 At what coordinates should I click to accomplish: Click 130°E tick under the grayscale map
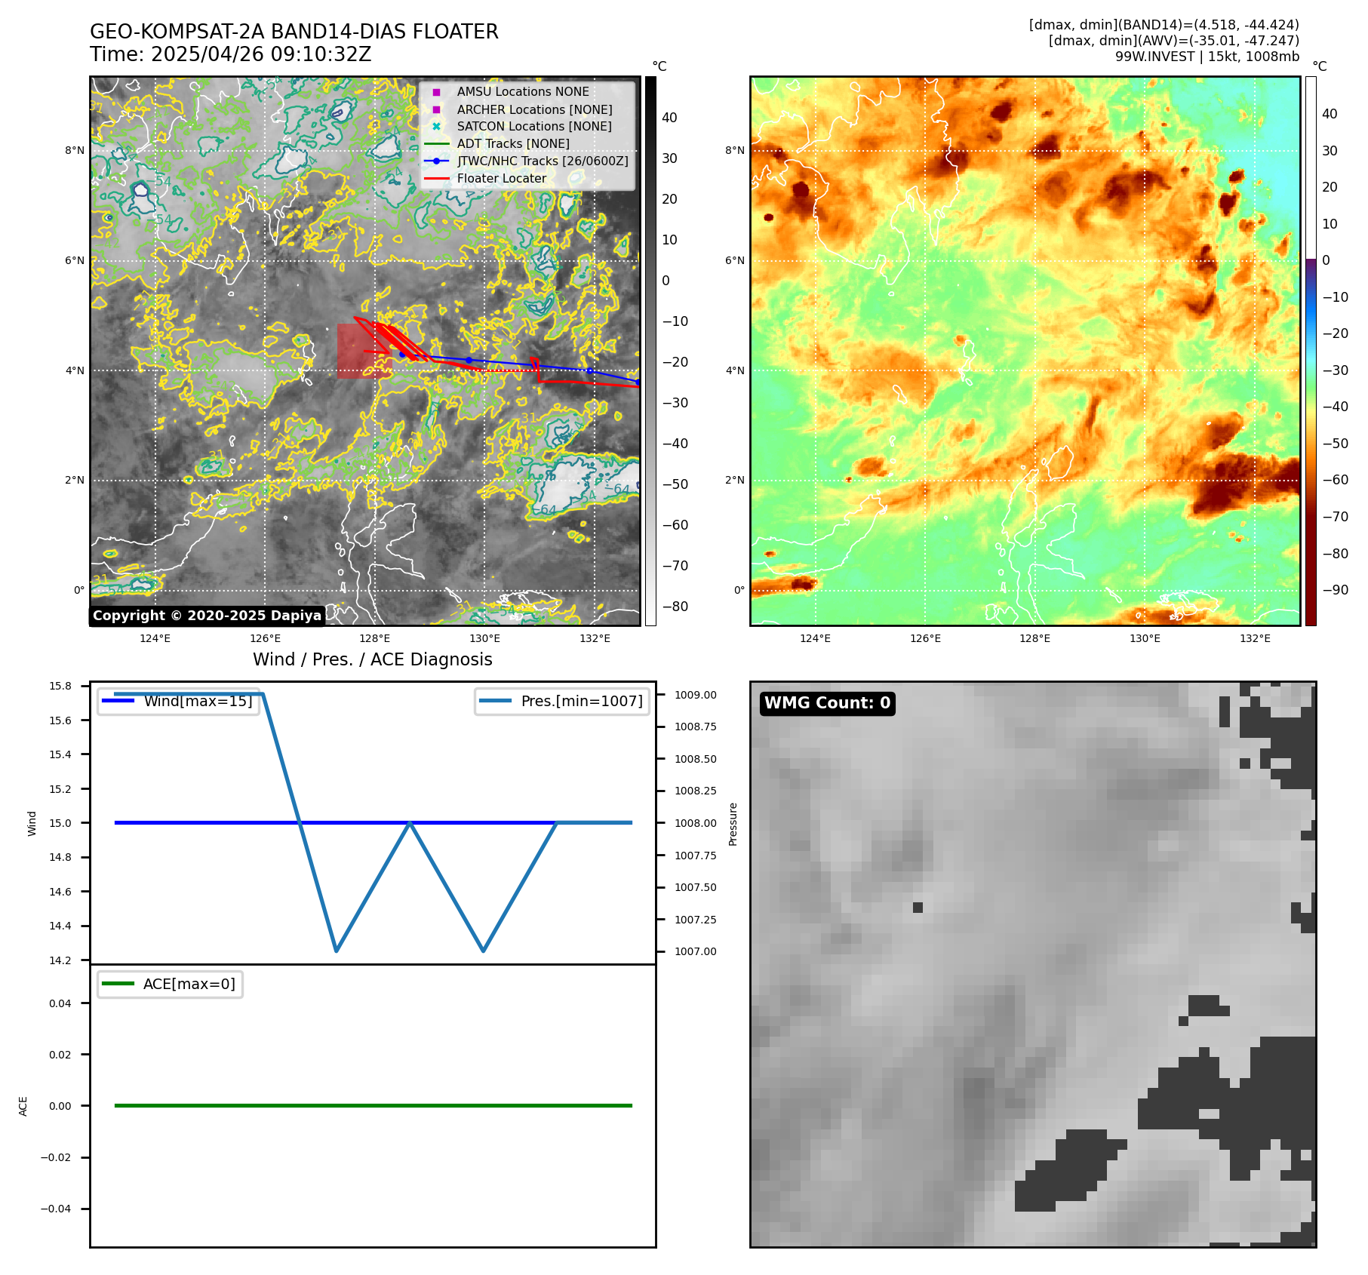[484, 639]
